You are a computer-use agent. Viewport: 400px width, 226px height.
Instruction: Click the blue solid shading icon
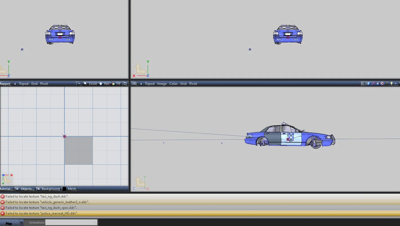click(x=369, y=83)
